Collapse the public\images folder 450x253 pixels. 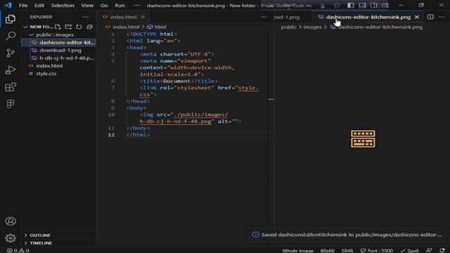pos(51,34)
